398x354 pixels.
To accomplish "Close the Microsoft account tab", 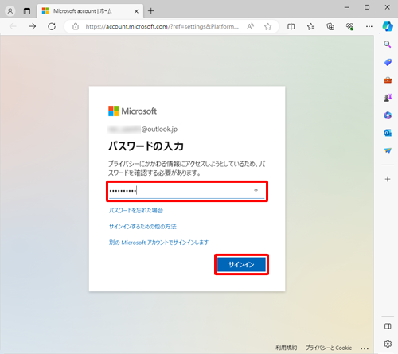I will [136, 11].
